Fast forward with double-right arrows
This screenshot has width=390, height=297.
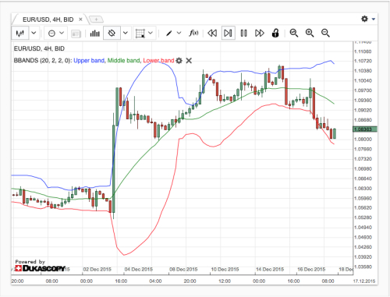[260, 33]
